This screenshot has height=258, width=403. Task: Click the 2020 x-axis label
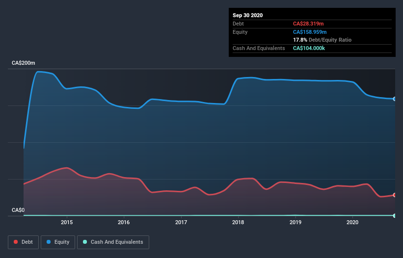click(352, 222)
